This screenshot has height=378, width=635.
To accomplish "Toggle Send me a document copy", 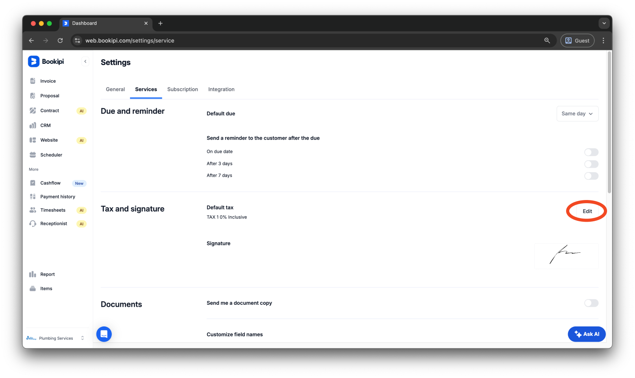I will [x=591, y=303].
